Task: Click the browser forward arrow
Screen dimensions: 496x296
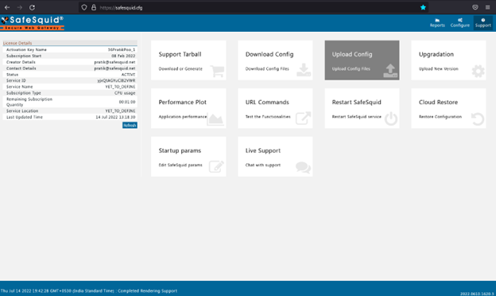Action: point(20,7)
